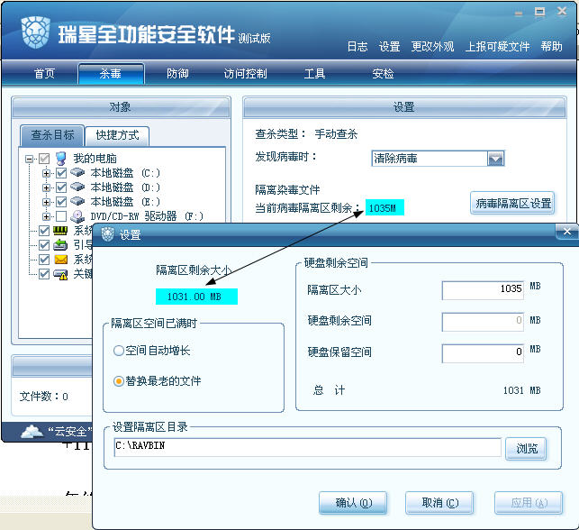Uncheck the 本地磁盘 (C:) checkbox
The width and height of the screenshot is (579, 530).
(x=61, y=173)
